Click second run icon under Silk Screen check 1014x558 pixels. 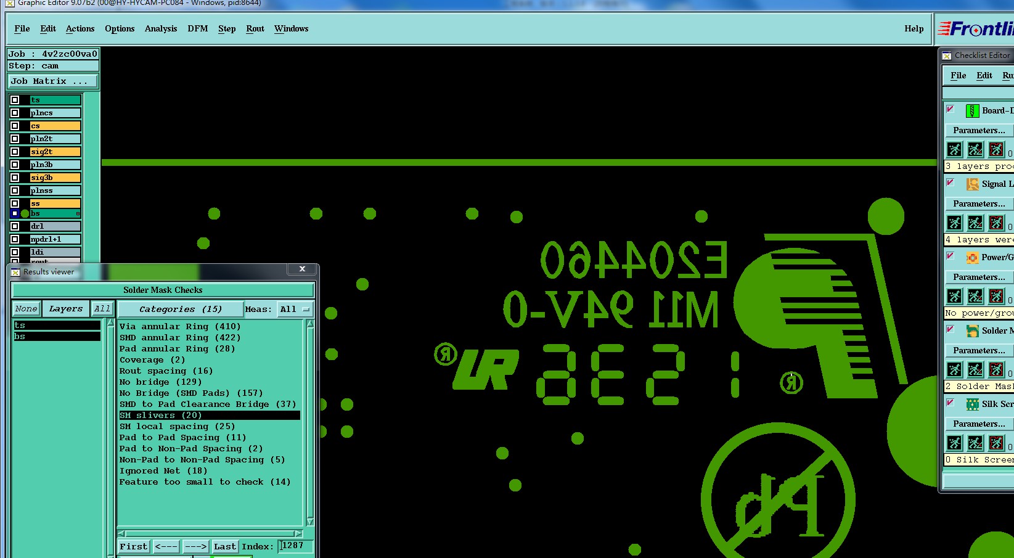point(975,443)
